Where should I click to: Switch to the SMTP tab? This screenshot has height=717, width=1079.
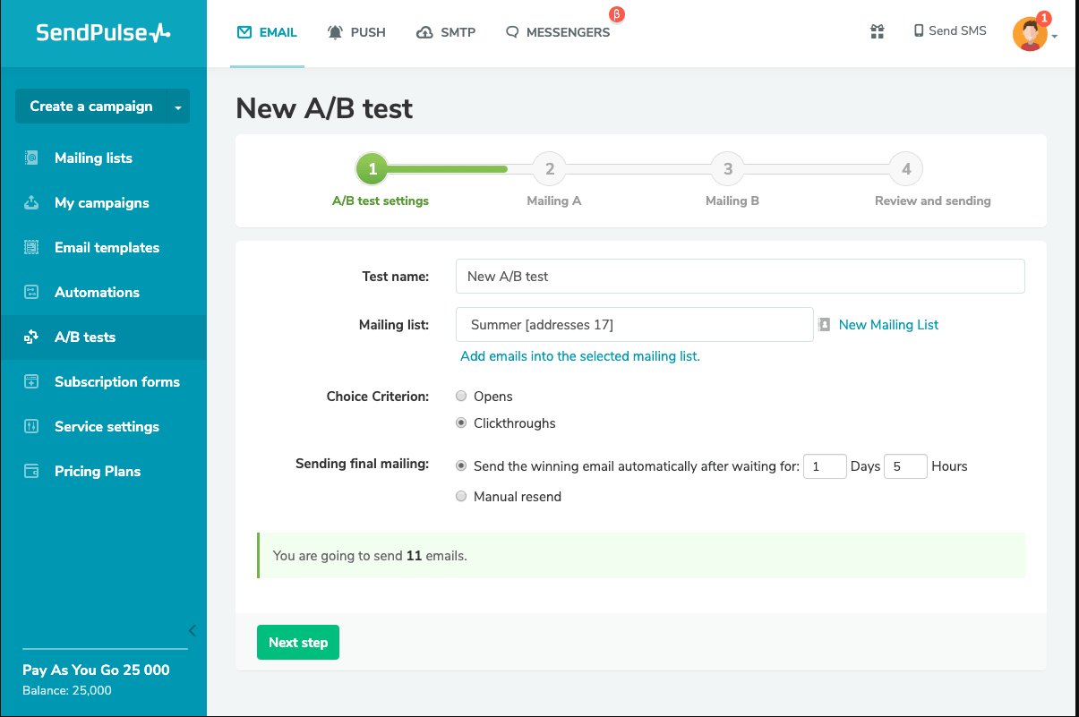pyautogui.click(x=446, y=32)
